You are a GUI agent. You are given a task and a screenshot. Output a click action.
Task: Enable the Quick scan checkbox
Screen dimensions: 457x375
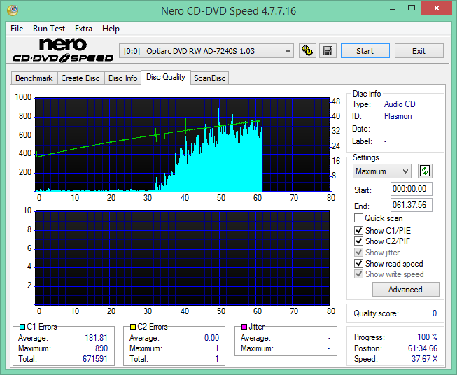click(x=358, y=218)
